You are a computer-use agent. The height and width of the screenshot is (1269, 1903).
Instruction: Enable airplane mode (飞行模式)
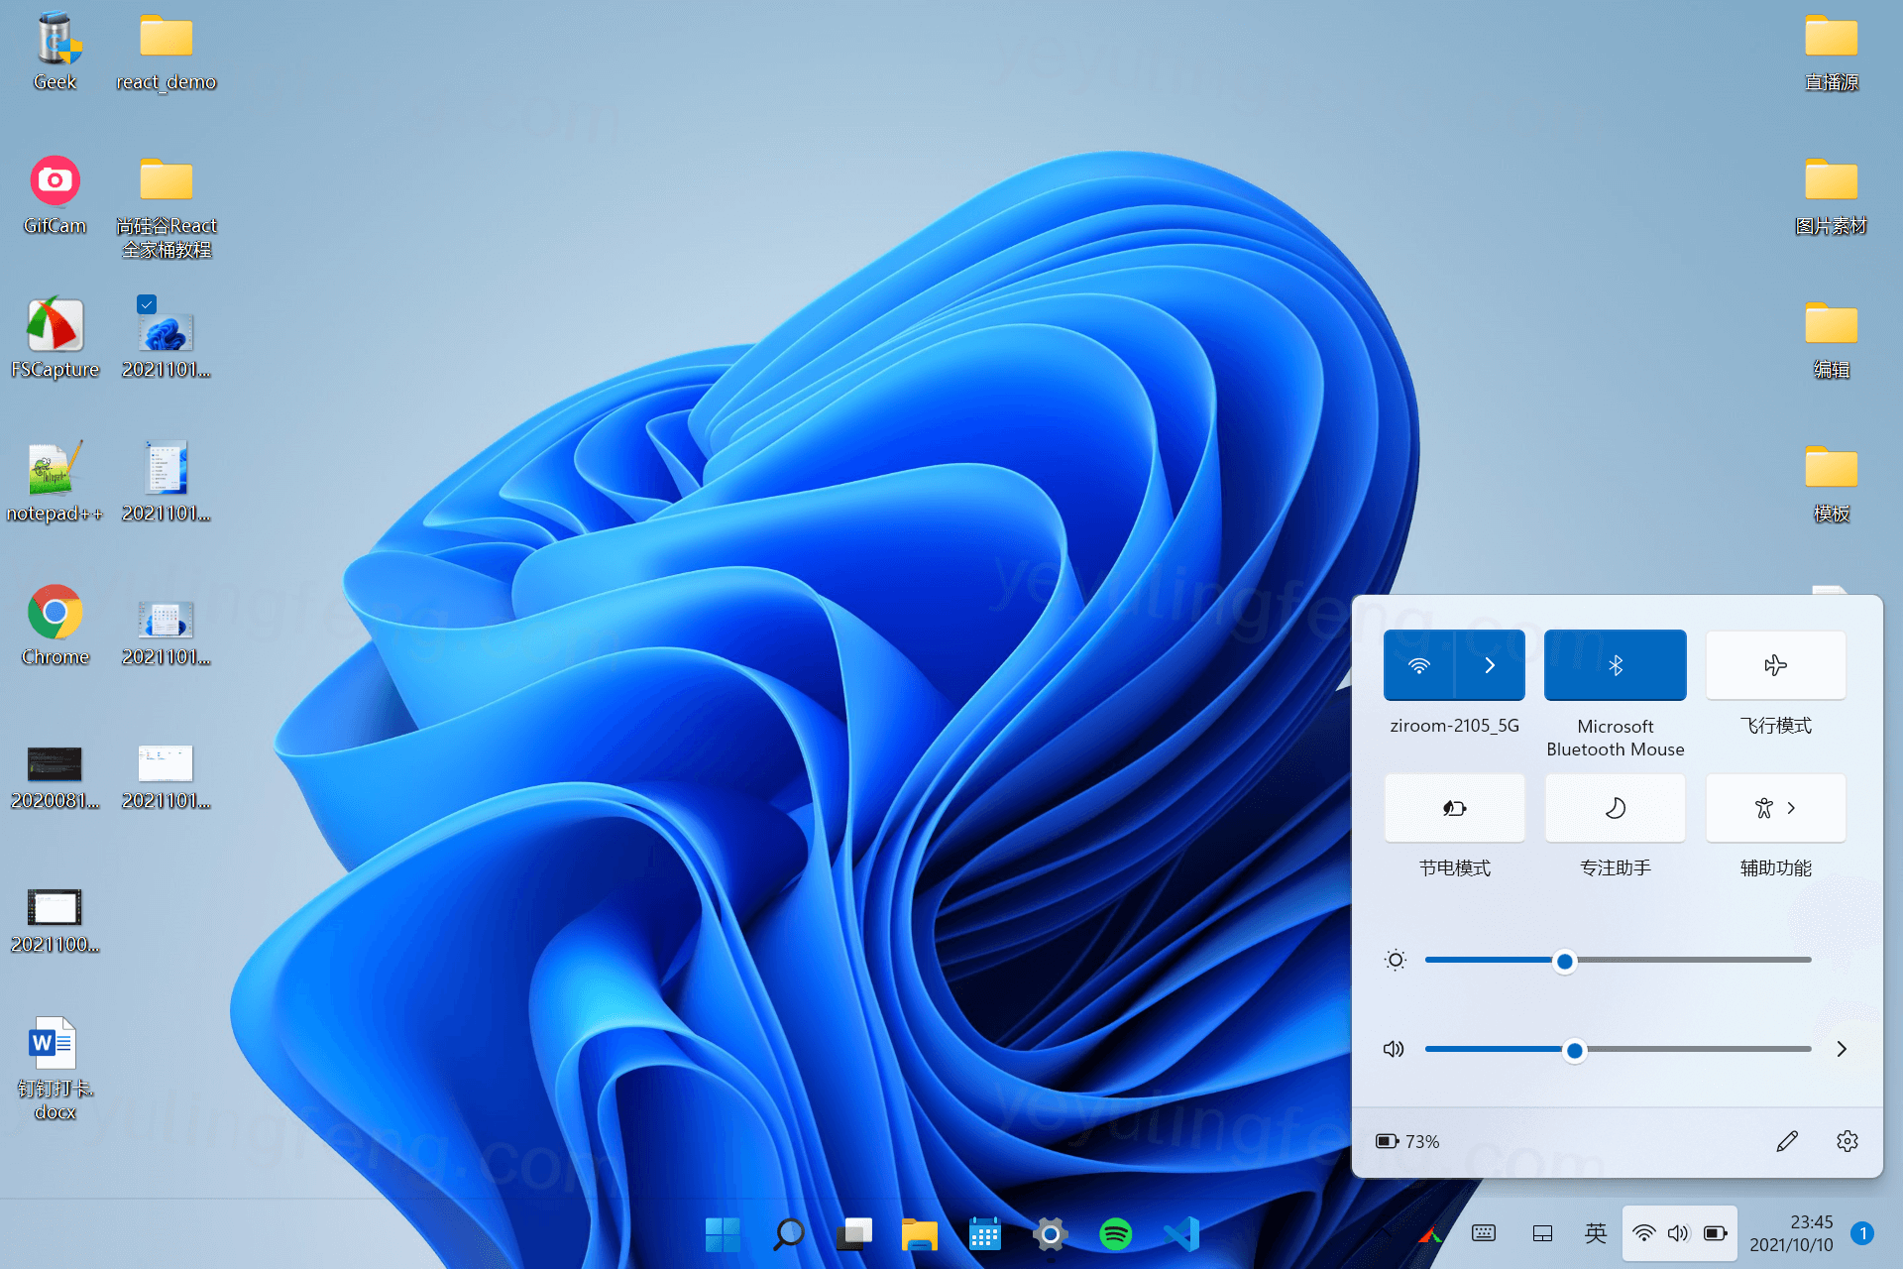(1775, 665)
